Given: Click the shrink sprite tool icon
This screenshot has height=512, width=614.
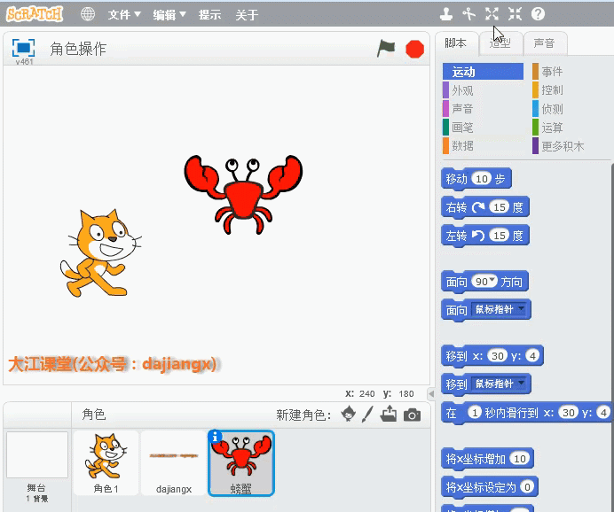Looking at the screenshot, I should click(x=515, y=14).
